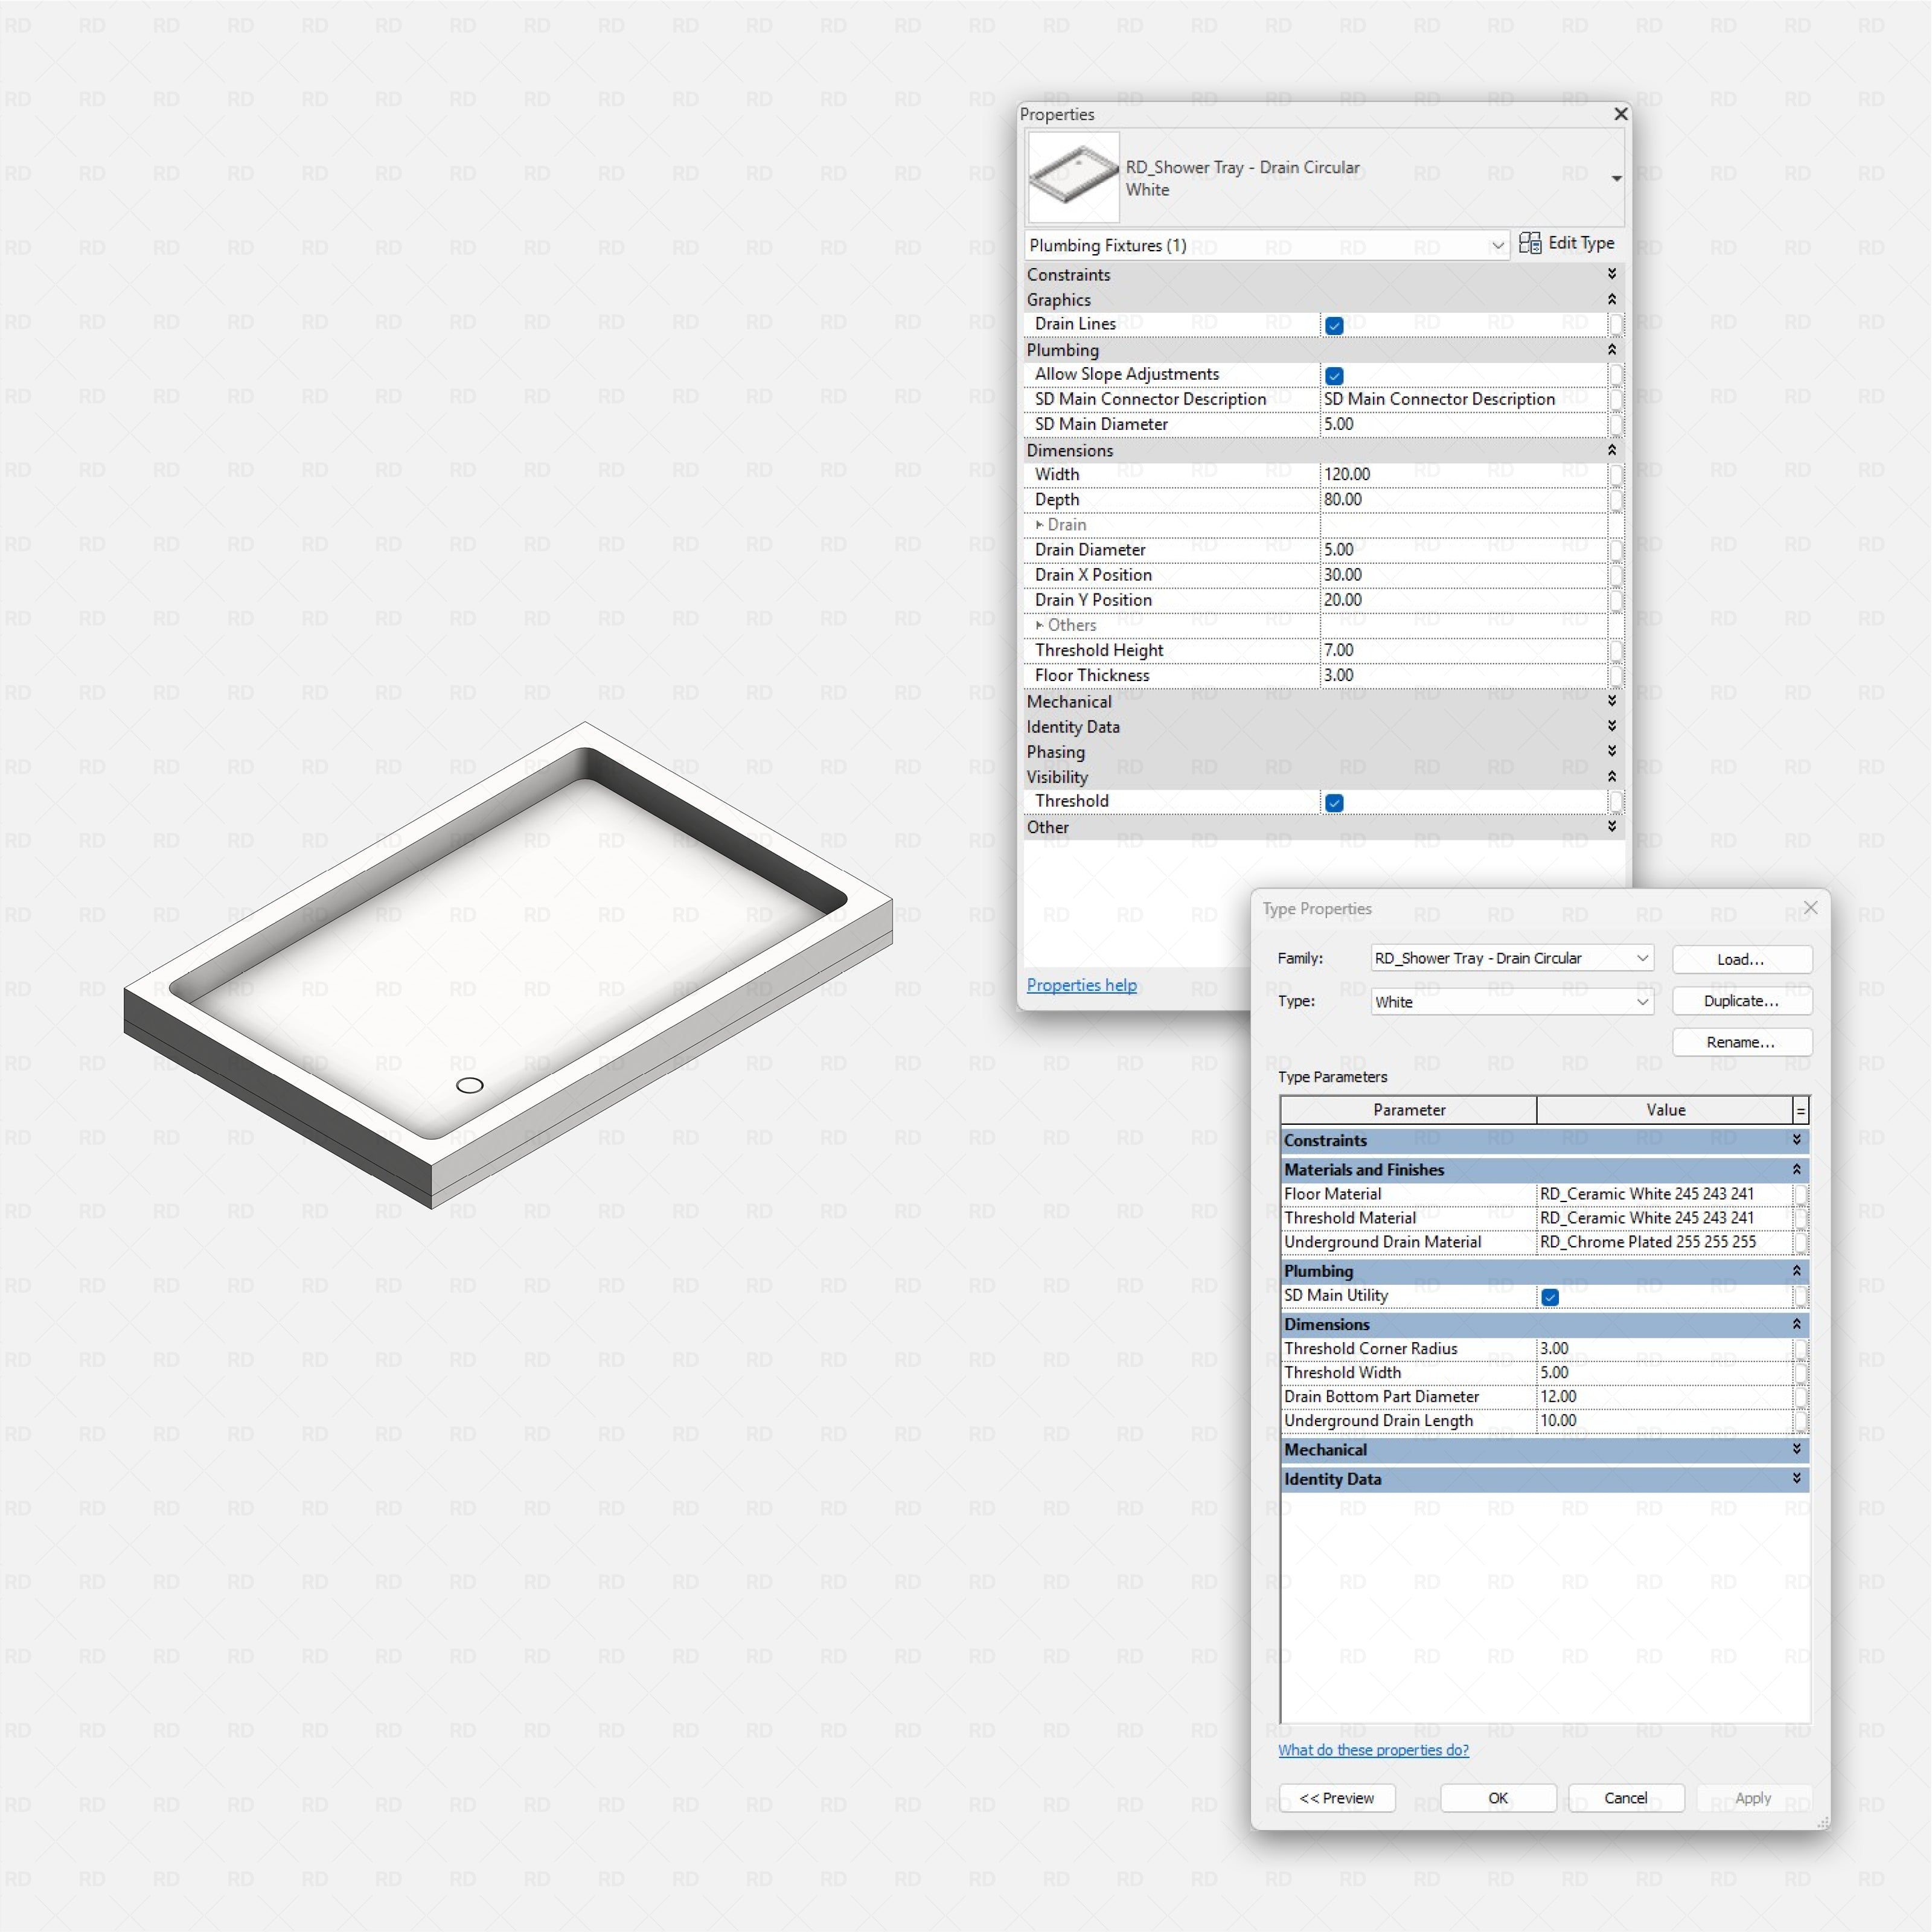Click the associate button beside Drain Lines
Viewport: 1932px width, 1932px height.
point(1616,324)
